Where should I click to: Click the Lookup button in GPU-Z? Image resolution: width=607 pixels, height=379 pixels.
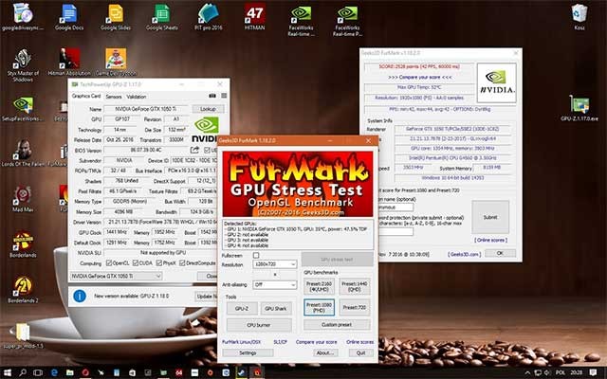(x=208, y=109)
